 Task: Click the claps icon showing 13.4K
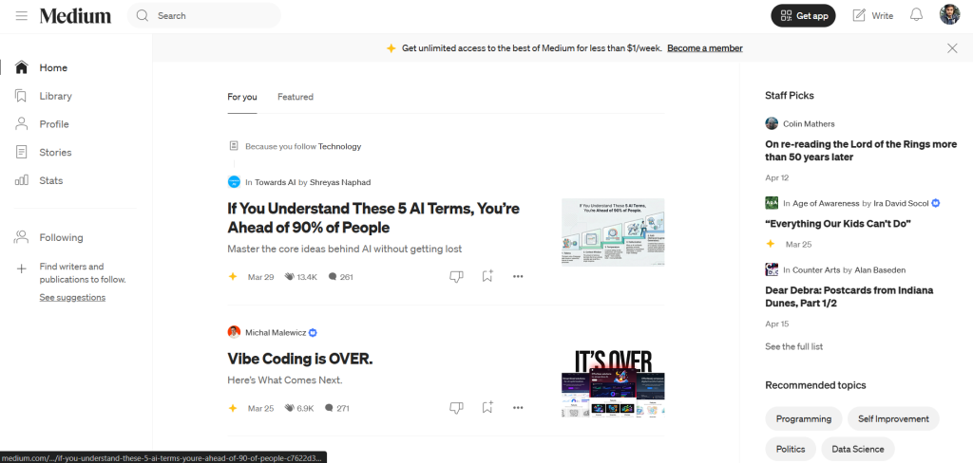coord(289,277)
